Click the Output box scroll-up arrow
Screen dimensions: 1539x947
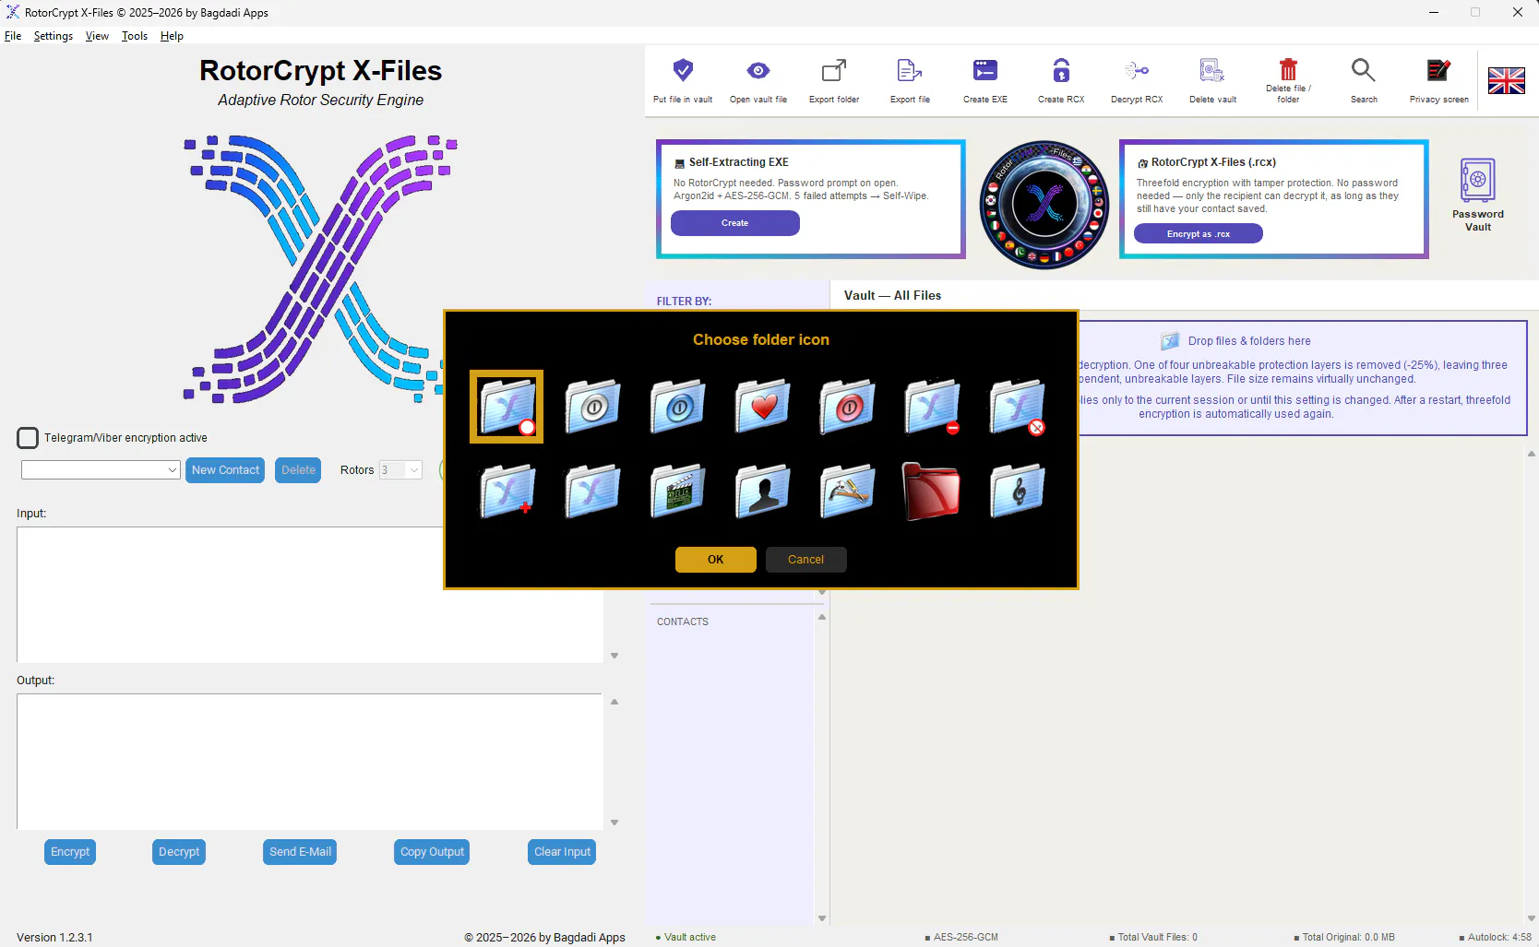[x=614, y=703]
